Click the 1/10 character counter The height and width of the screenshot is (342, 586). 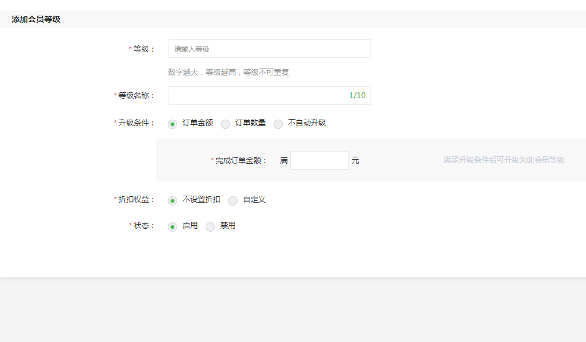click(357, 95)
